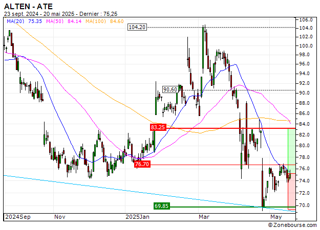The image size is (320, 230).
Task: Click the pink stop-loss zone
Action: [x=291, y=192]
